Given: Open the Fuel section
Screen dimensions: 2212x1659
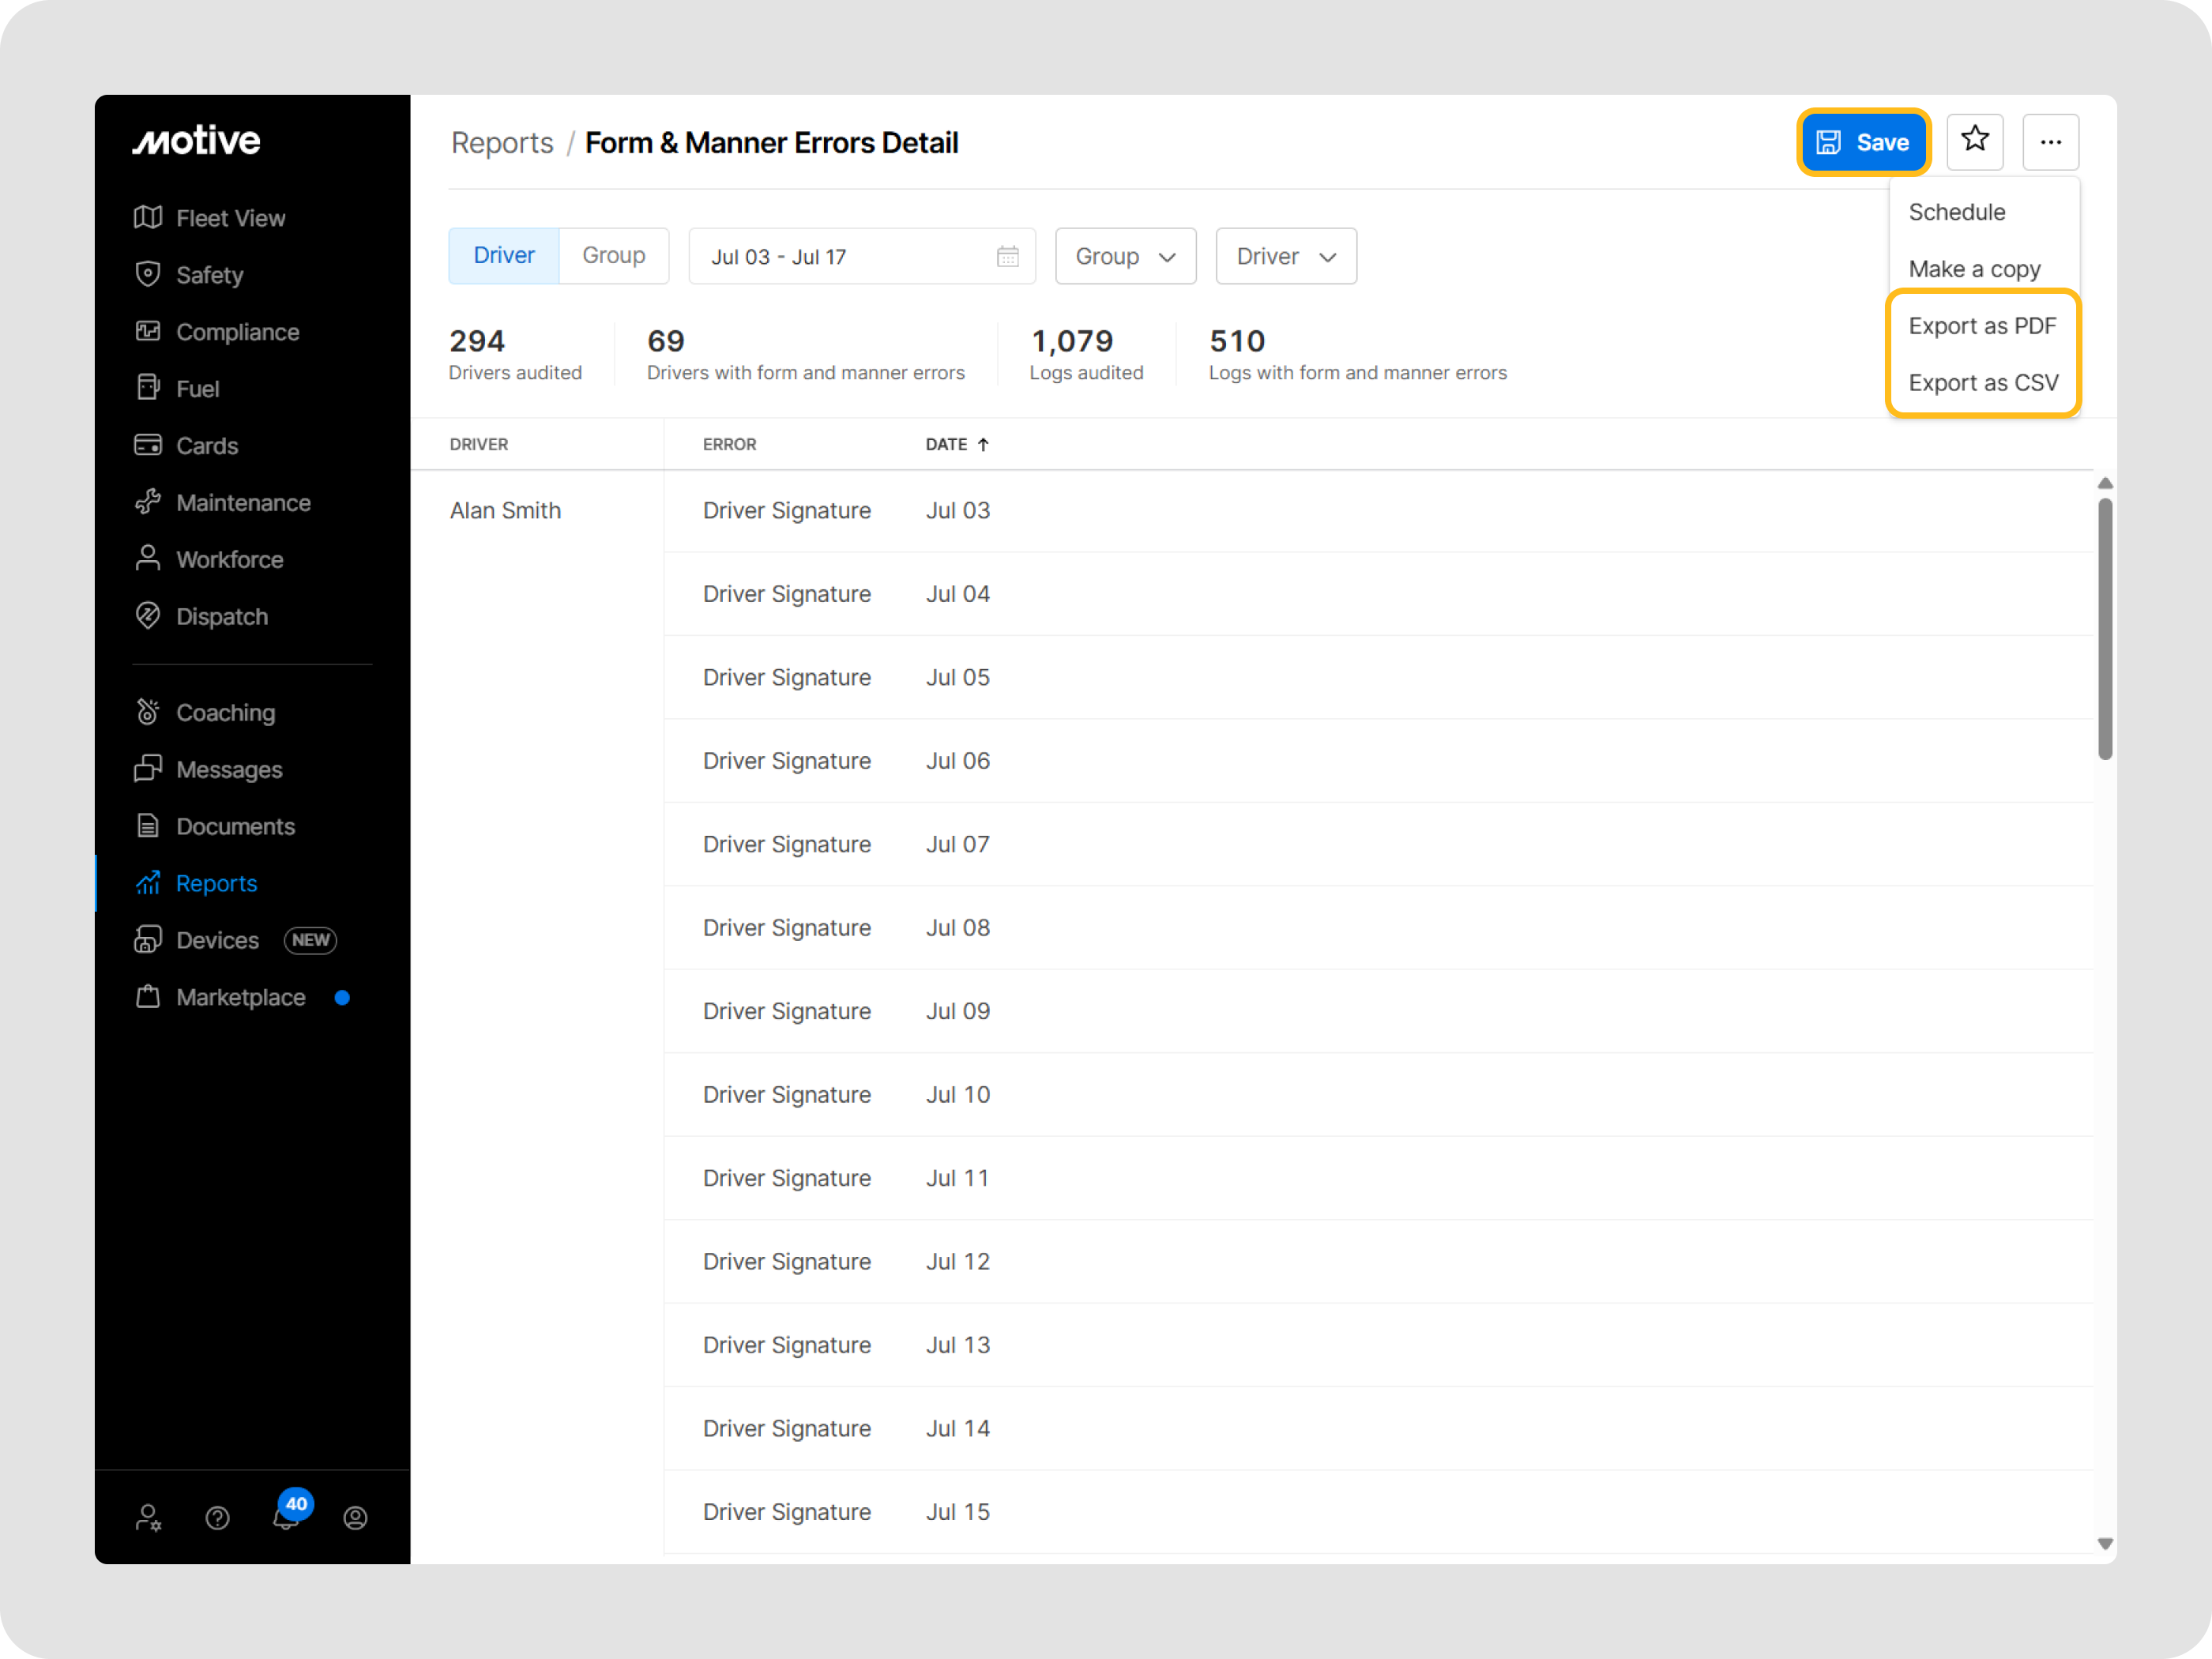Looking at the screenshot, I should pyautogui.click(x=197, y=388).
